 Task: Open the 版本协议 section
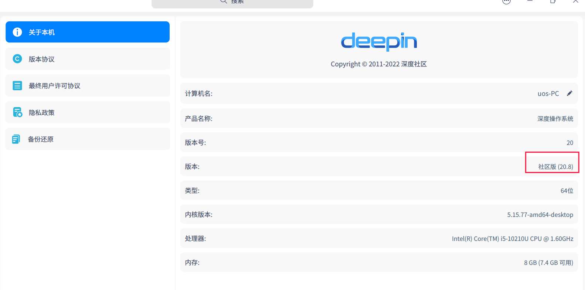click(x=88, y=59)
